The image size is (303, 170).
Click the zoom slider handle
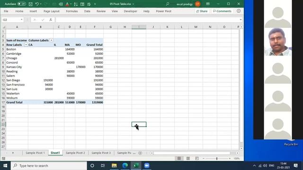[x=217, y=159]
